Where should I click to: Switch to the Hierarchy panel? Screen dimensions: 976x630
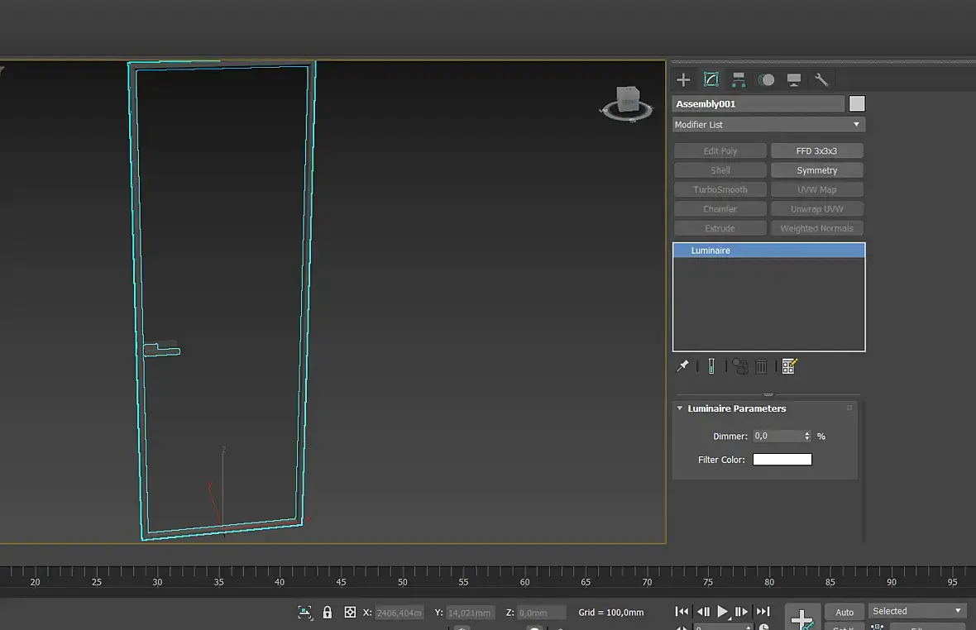739,80
